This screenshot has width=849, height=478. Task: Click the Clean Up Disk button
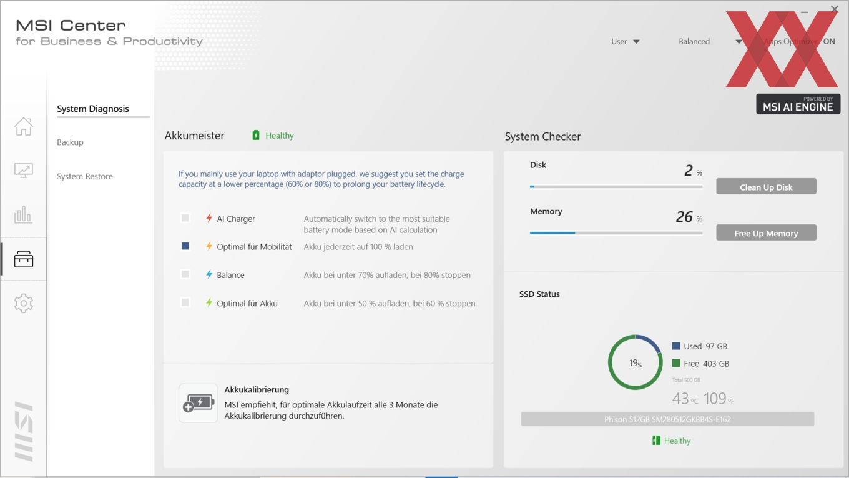766,187
